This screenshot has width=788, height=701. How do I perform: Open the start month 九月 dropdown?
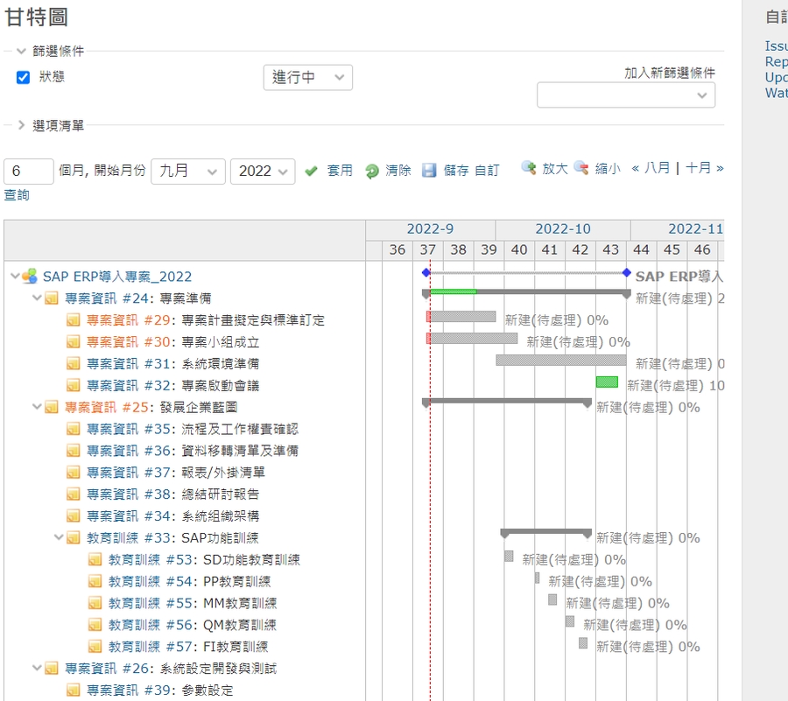(188, 172)
